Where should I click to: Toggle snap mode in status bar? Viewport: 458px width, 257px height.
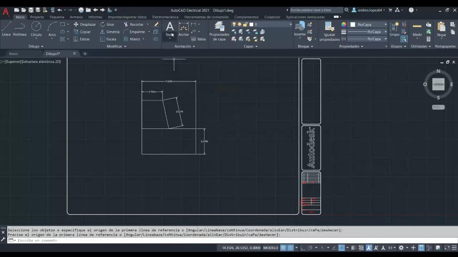[x=291, y=248]
